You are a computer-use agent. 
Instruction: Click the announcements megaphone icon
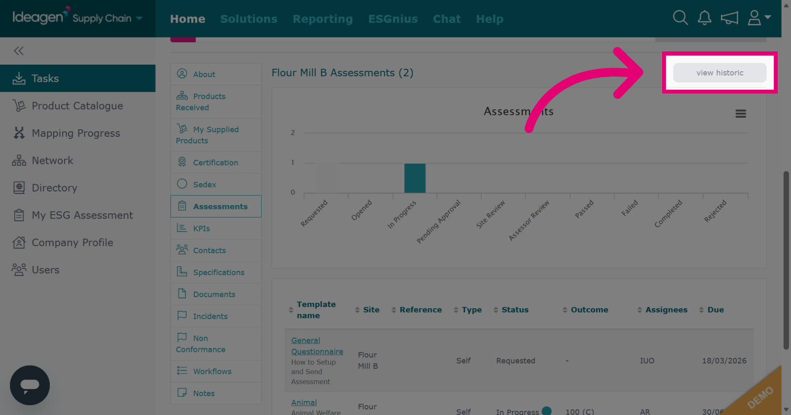729,18
